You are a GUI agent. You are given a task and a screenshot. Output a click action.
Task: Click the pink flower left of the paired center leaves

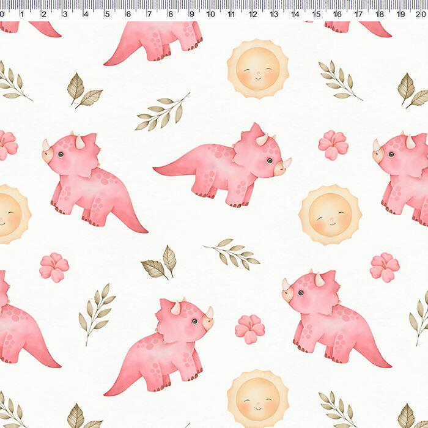(54, 267)
